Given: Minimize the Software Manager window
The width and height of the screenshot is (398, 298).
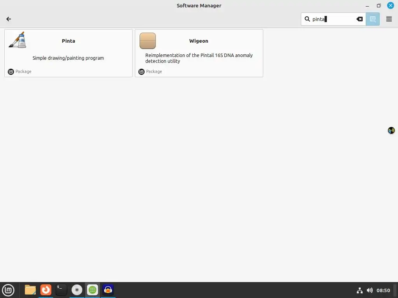Looking at the screenshot, I should tap(367, 5).
